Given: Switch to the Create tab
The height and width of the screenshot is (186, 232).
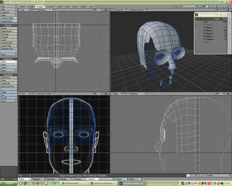Looking at the screenshot, I should [x=22, y=7].
